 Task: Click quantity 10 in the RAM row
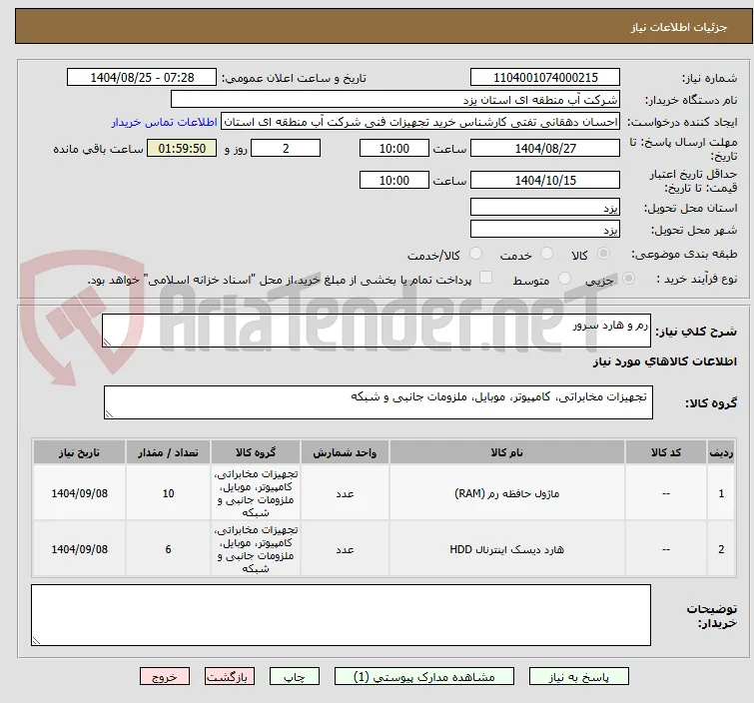(169, 493)
